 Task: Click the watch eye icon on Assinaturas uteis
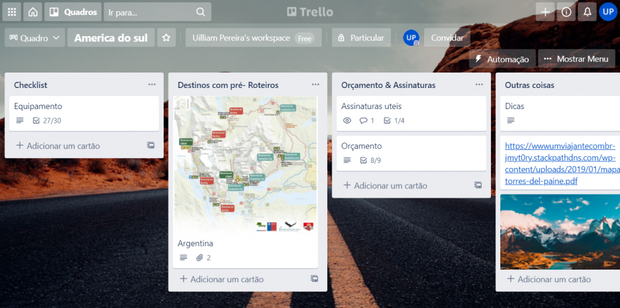coord(347,121)
